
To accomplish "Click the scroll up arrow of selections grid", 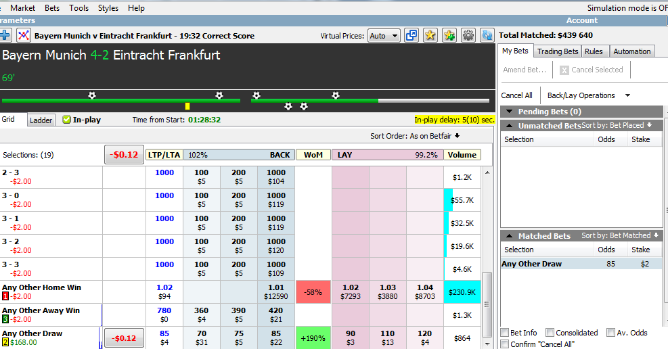I will point(487,172).
